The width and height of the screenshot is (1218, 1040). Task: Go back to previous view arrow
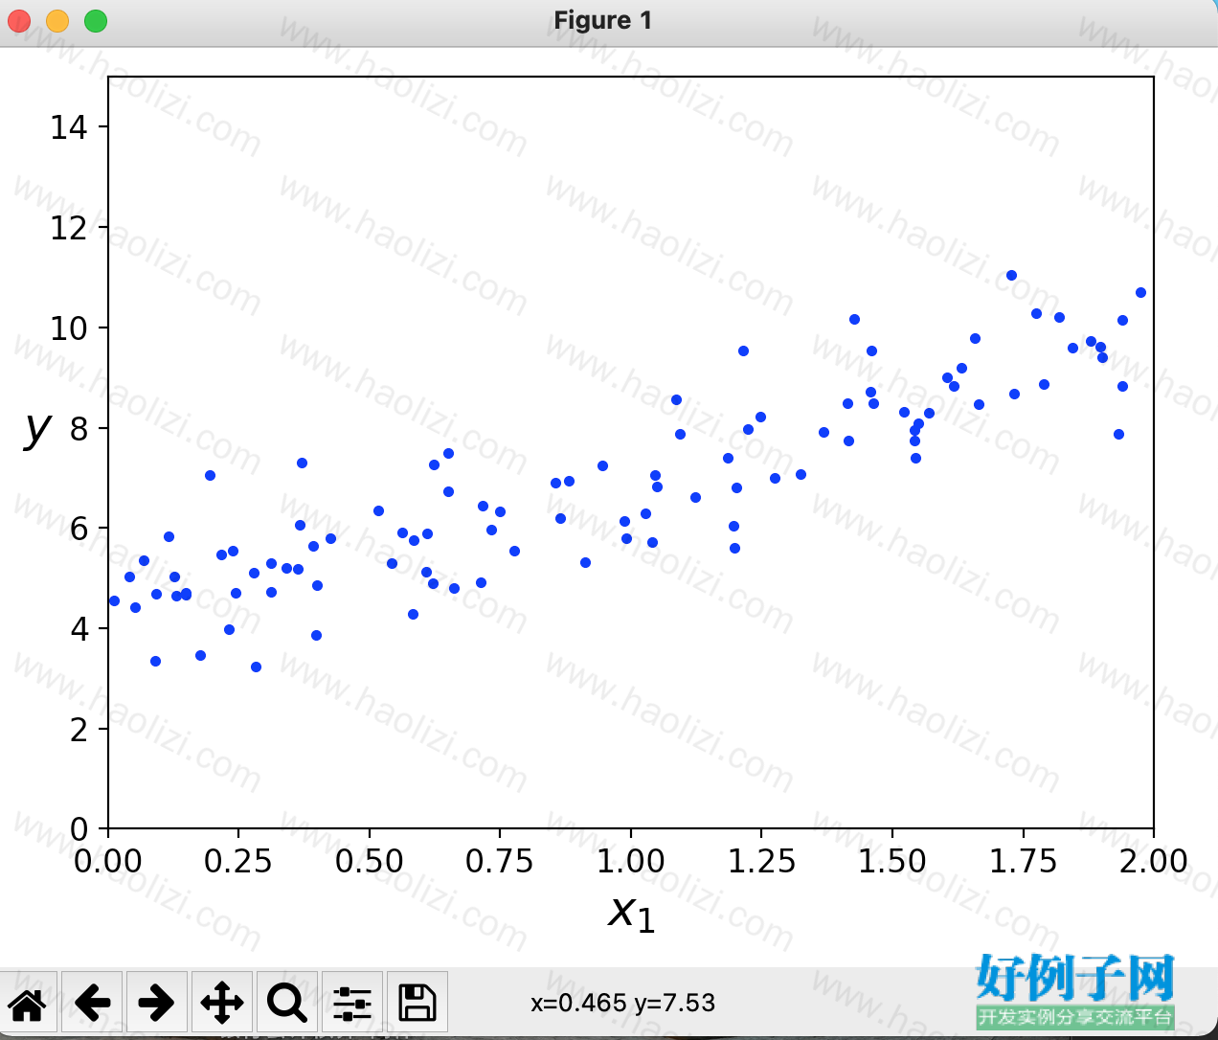coord(92,1003)
